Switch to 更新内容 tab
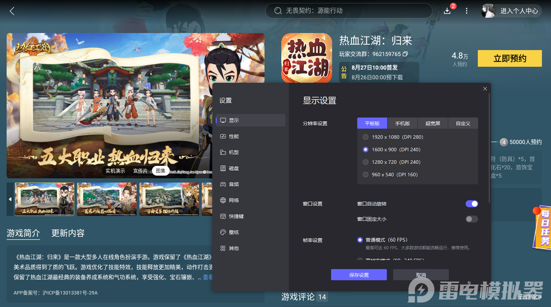Screen dimensions: 551x307 click(x=68, y=233)
